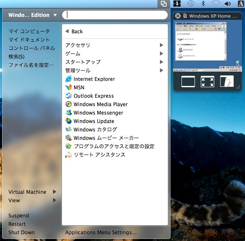Switch to single window view mode

pos(188,81)
